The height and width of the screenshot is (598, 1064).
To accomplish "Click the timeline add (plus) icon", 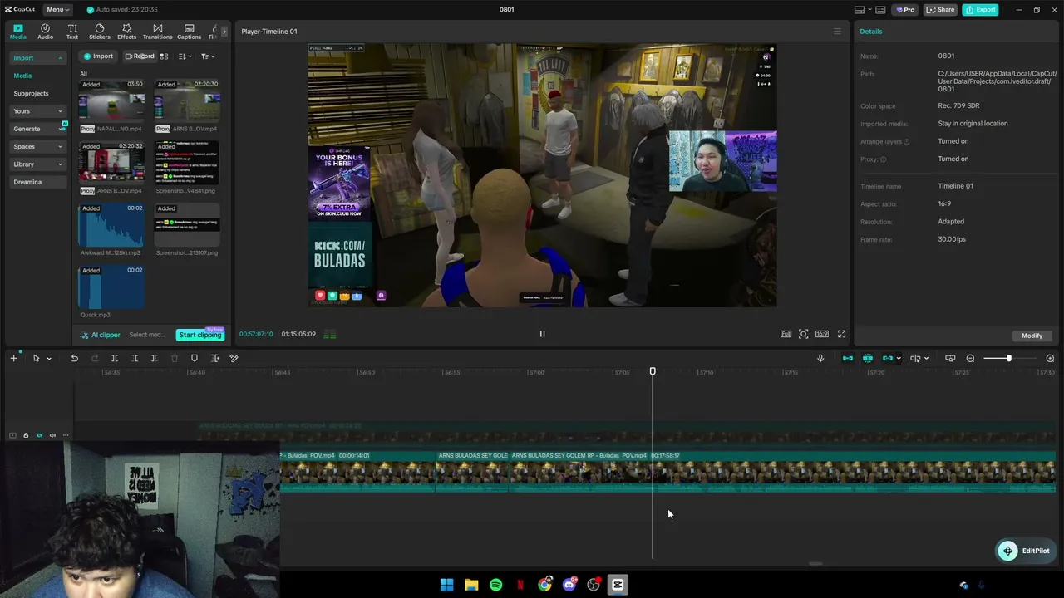I will (x=13, y=358).
